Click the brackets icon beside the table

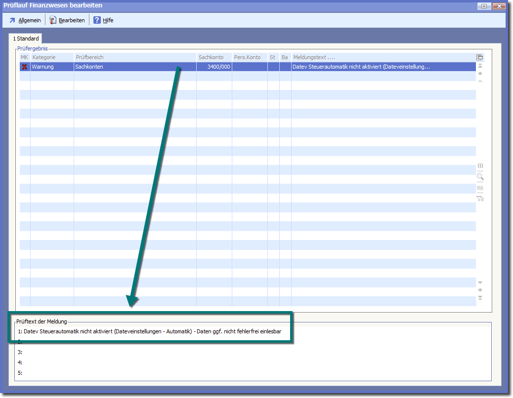(x=480, y=166)
